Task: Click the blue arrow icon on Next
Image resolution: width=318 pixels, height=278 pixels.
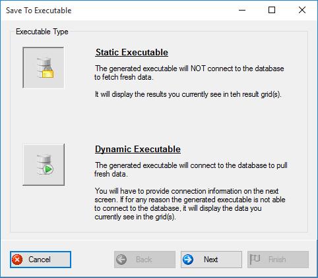Action: point(188,260)
